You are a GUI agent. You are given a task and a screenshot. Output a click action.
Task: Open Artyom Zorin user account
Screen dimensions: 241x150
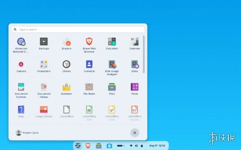tap(27, 133)
